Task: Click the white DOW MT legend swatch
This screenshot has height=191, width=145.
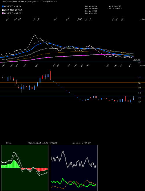Action: point(3,10)
